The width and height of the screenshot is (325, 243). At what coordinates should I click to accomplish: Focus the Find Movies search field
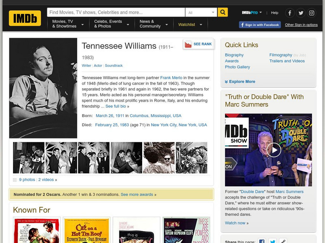coord(116,13)
